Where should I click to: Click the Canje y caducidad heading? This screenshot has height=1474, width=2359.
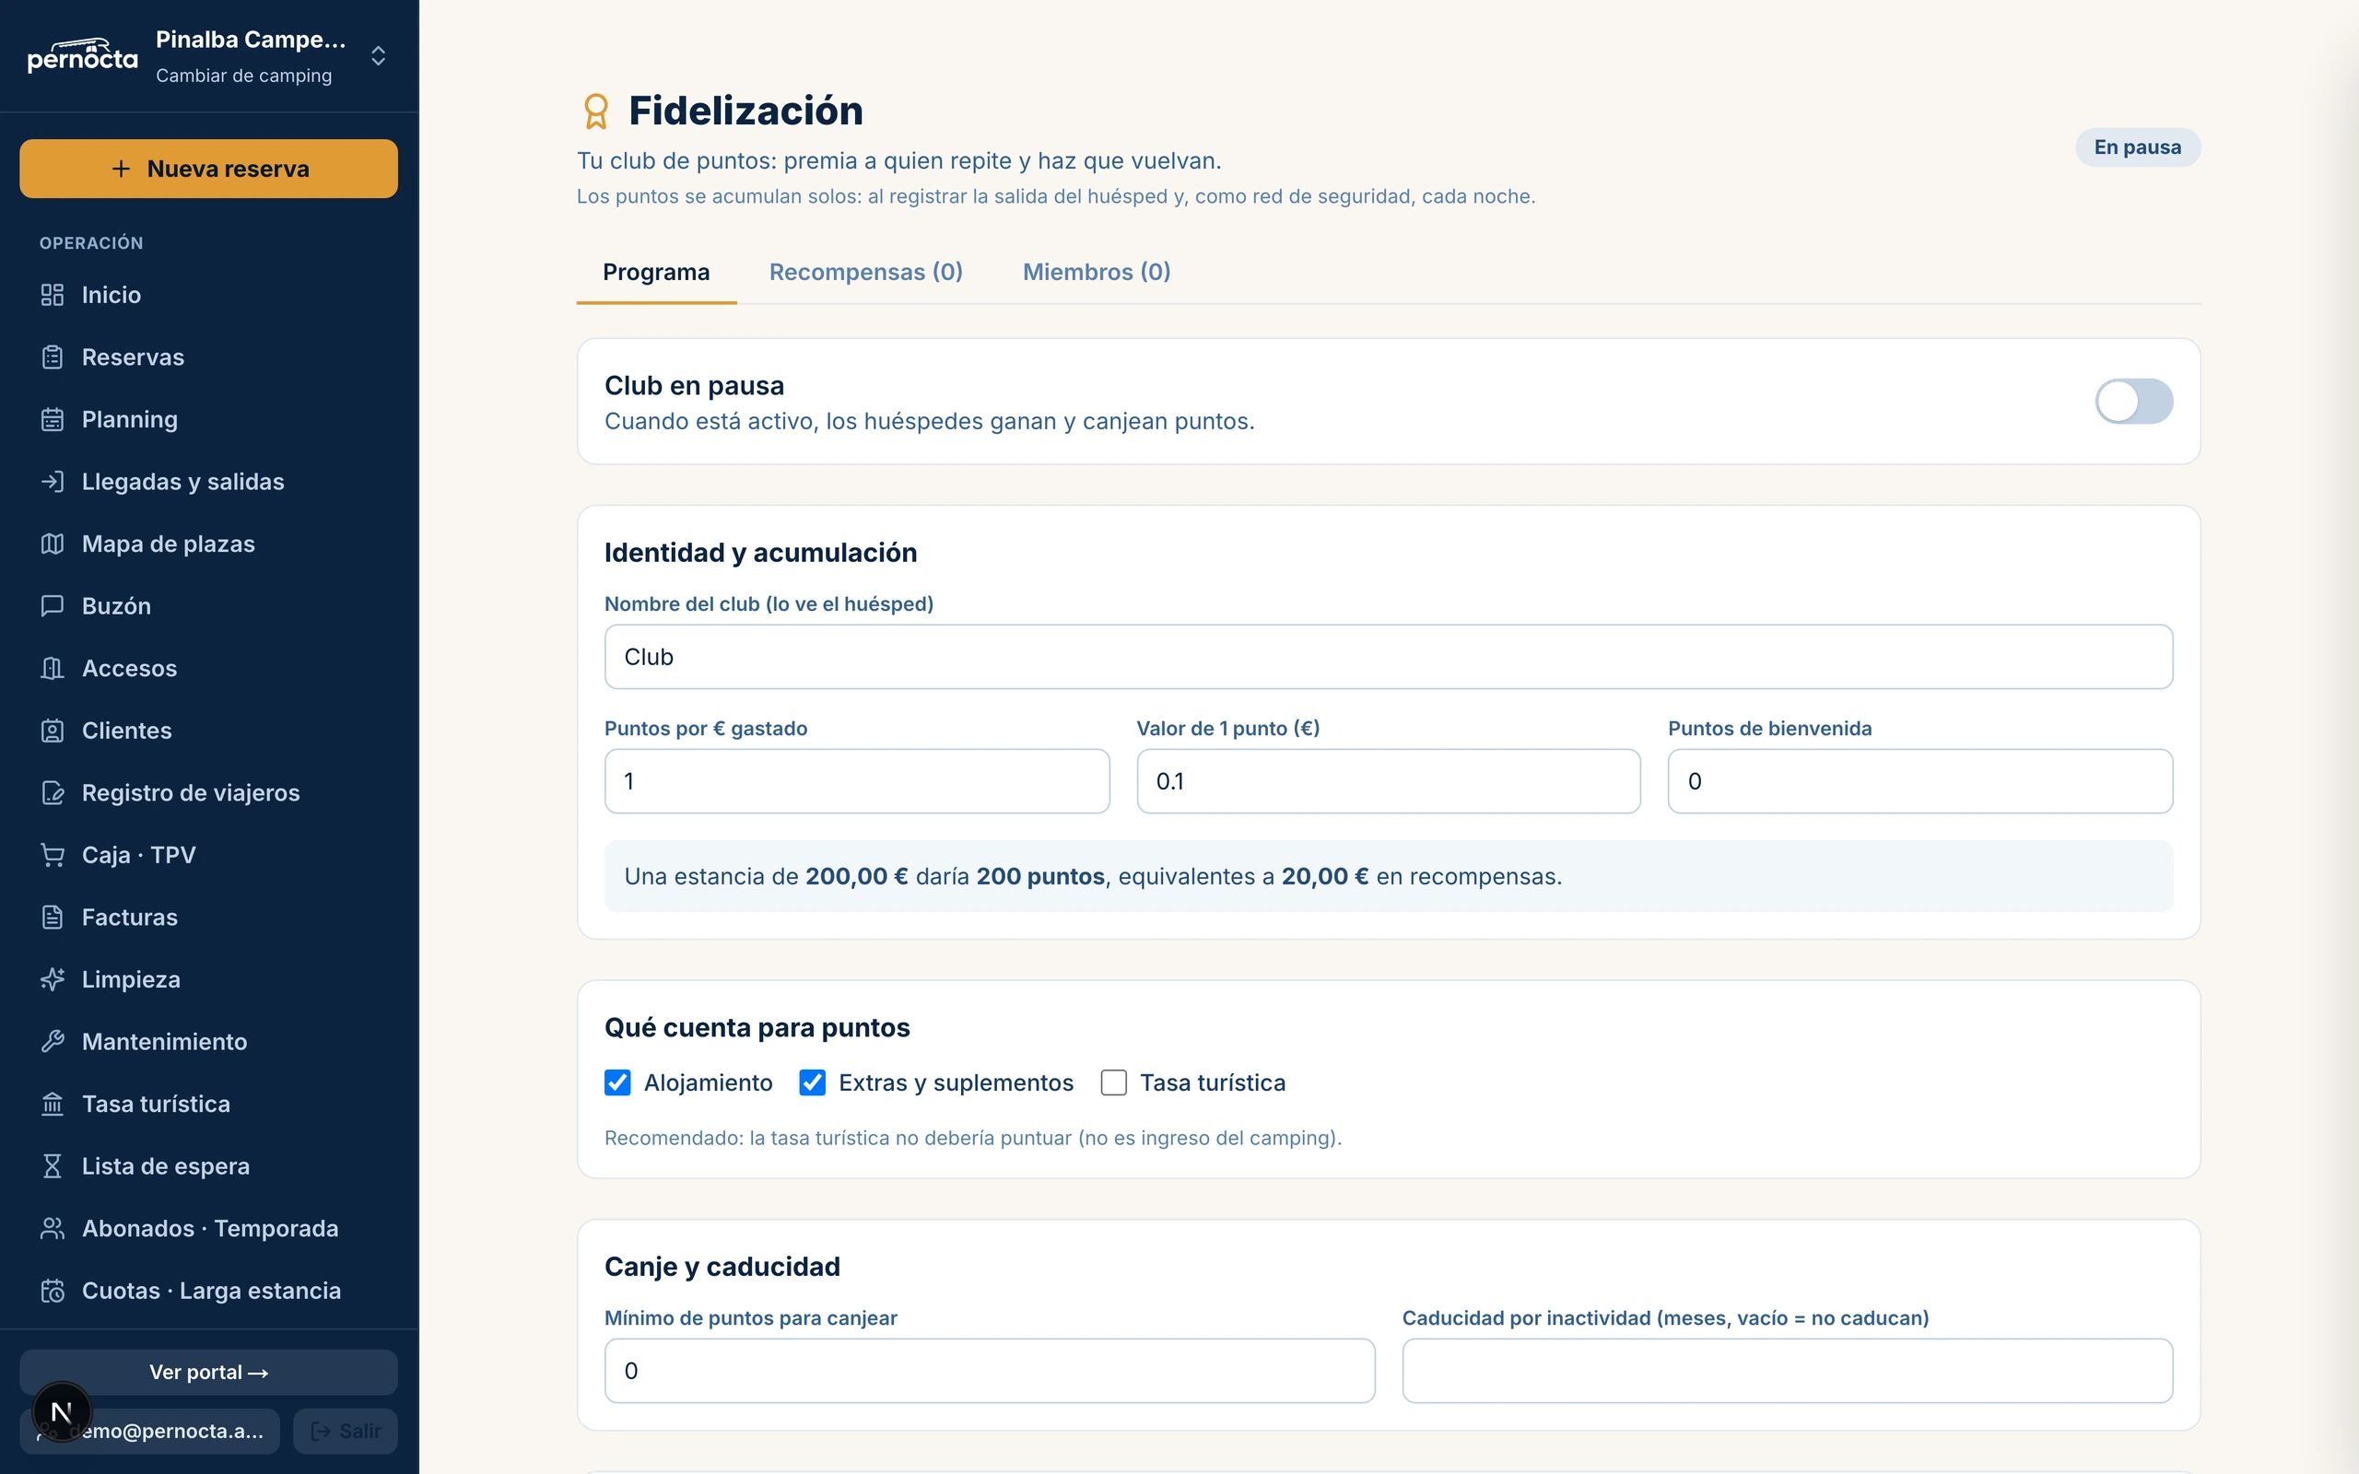click(x=722, y=1267)
